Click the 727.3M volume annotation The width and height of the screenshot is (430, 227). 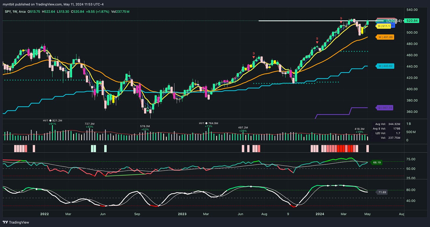pyautogui.click(x=89, y=124)
